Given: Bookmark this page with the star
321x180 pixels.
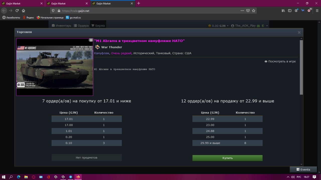Looking at the screenshot, I should [254, 11].
